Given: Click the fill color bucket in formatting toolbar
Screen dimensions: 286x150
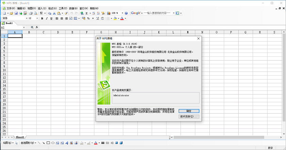Looking at the screenshot, I should pyautogui.click(x=115, y=18).
